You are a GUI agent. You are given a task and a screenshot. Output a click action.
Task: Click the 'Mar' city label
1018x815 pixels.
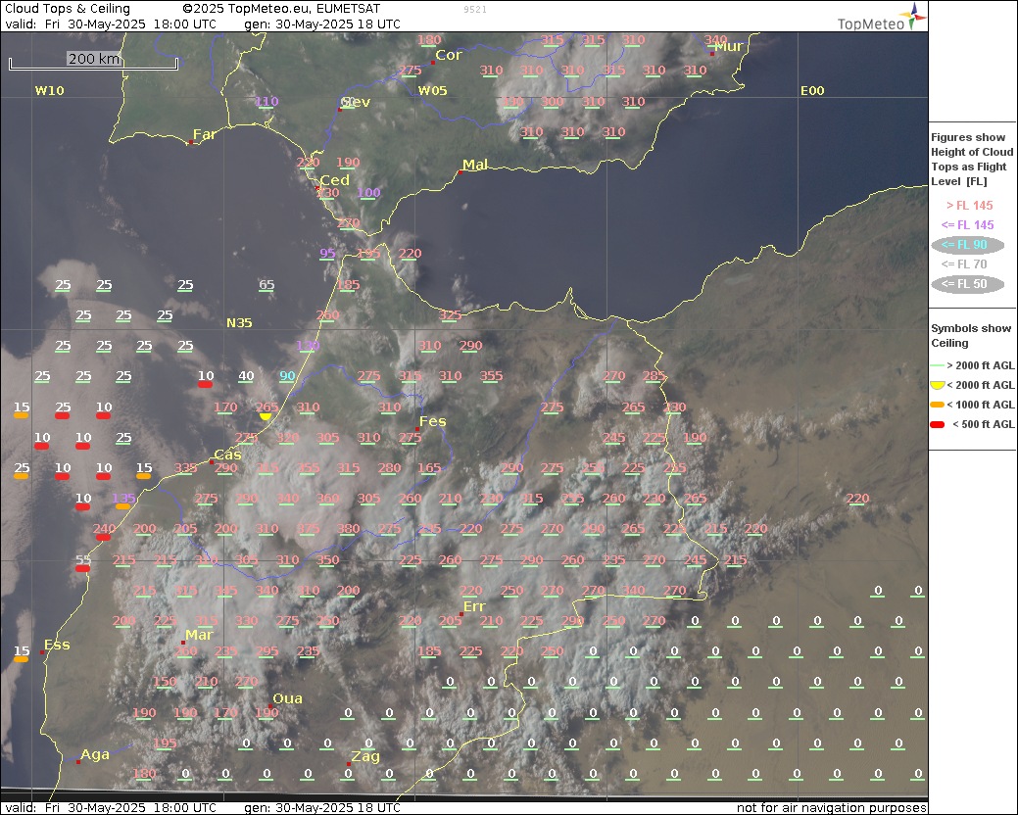199,636
